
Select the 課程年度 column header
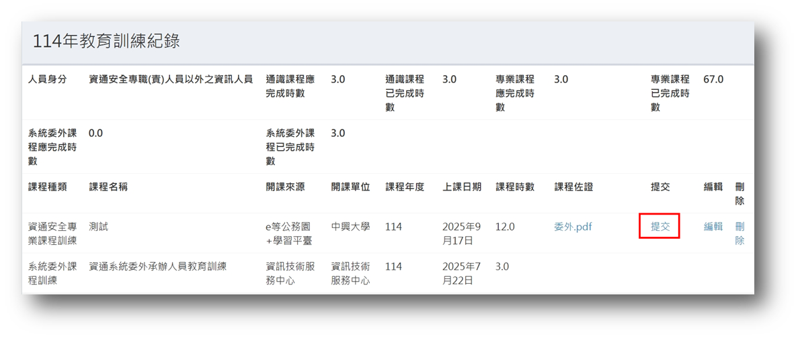point(405,187)
